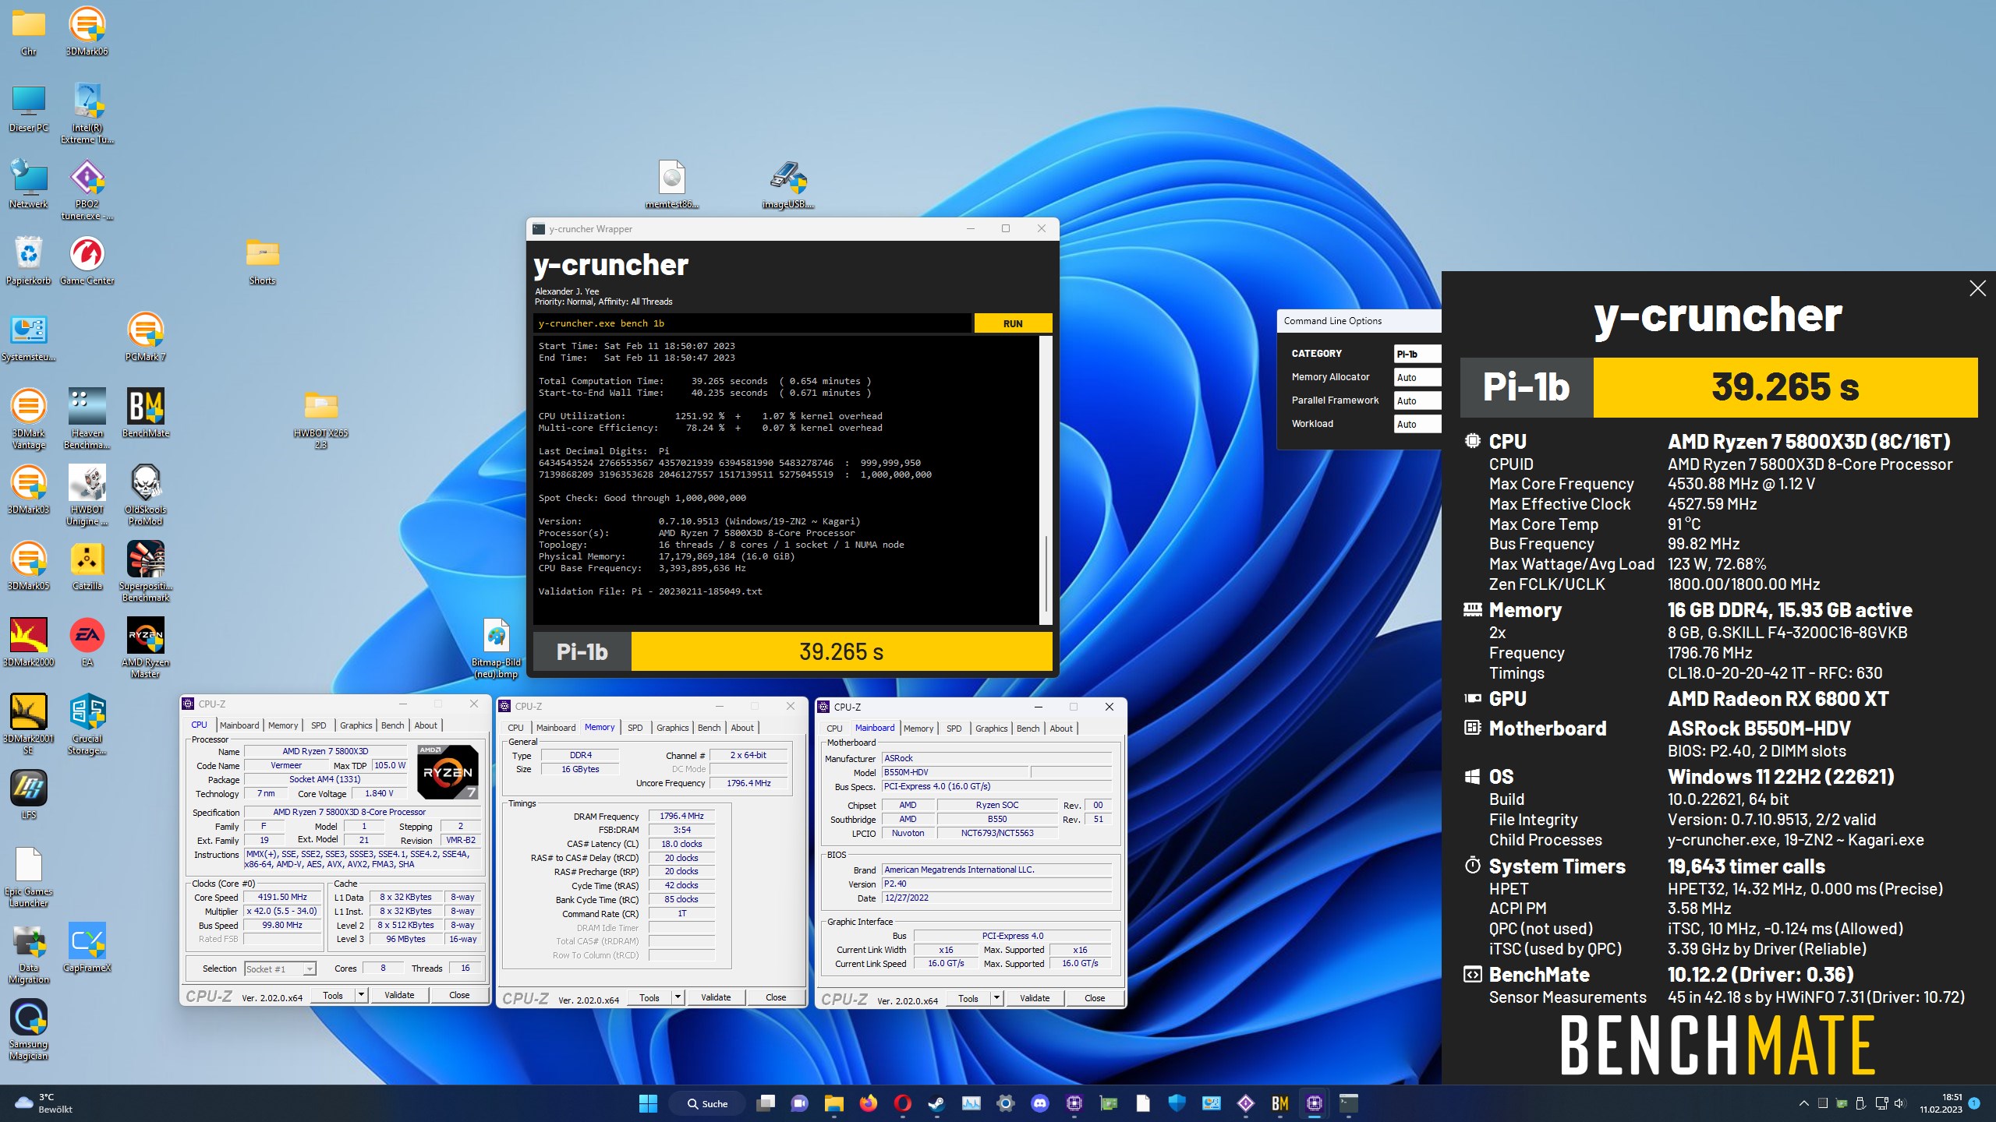Click the yellow RUN button in y-cruncher
This screenshot has height=1122, width=1996.
click(x=1013, y=323)
